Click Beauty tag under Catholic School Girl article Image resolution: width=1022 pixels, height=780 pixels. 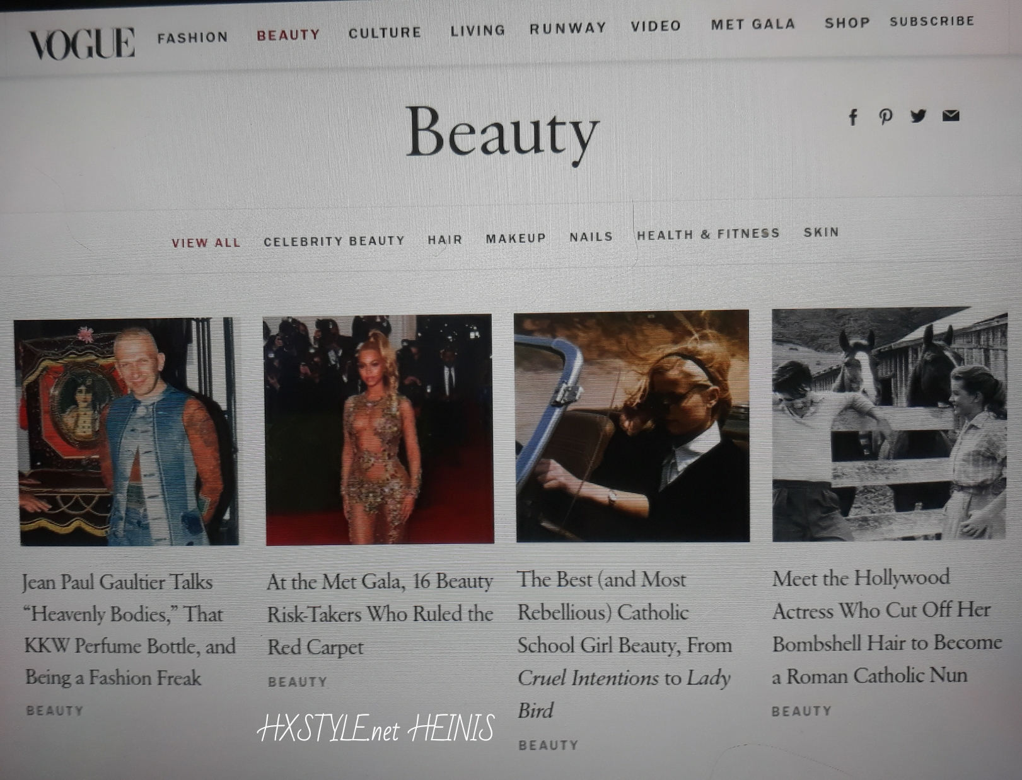549,745
